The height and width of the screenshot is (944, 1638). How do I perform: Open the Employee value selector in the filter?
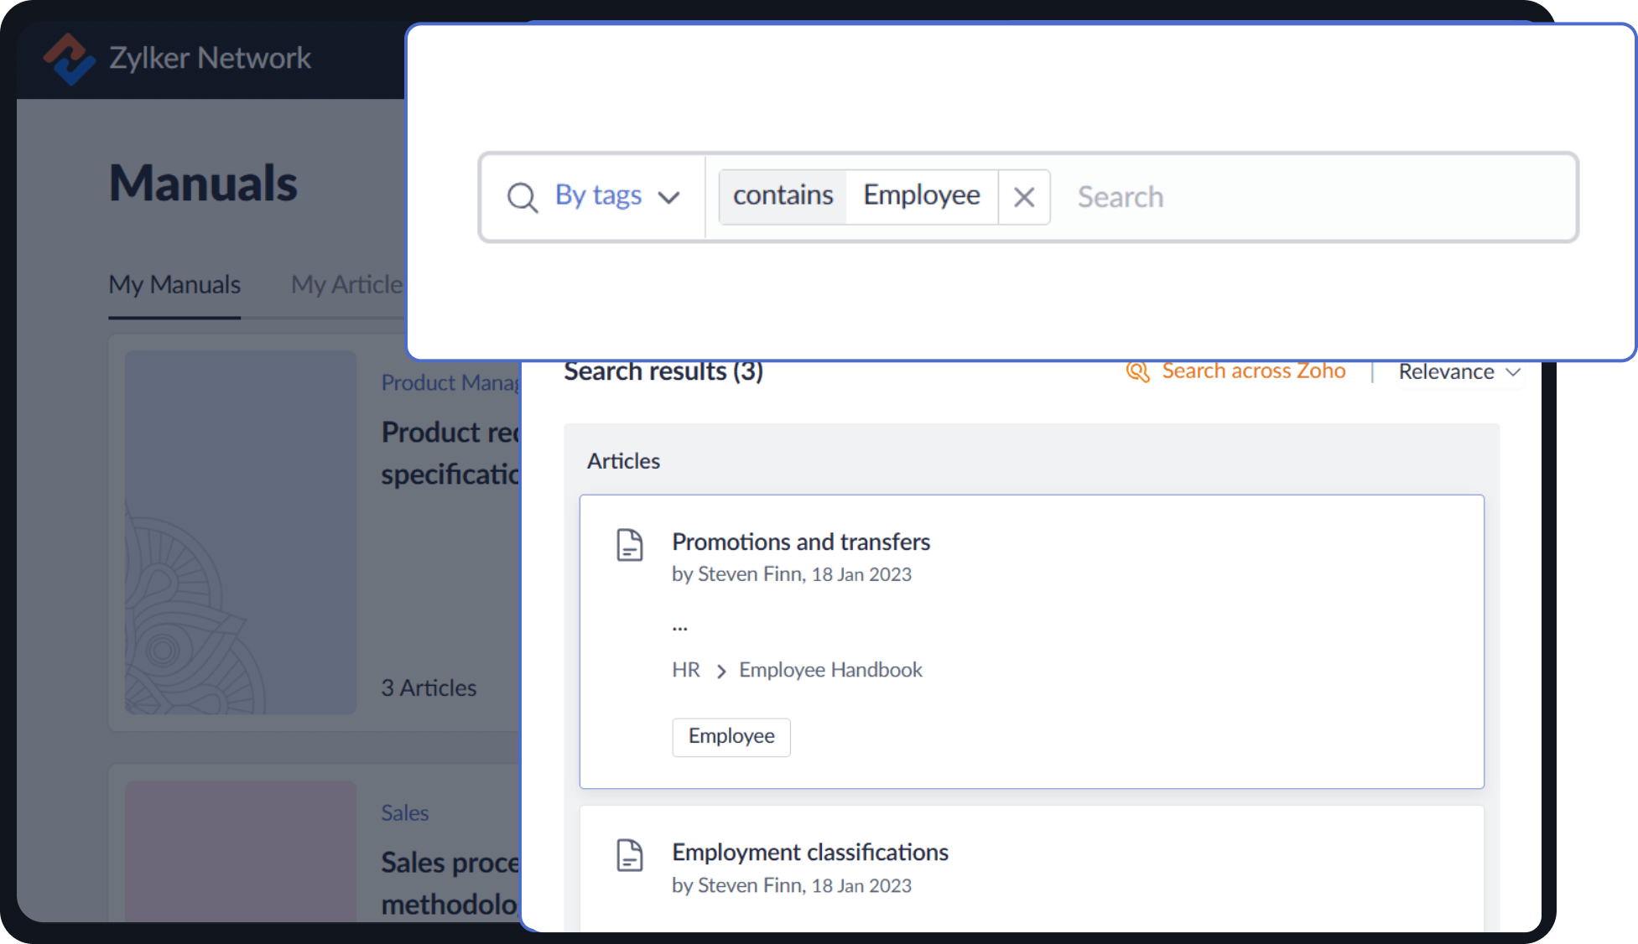[921, 195]
